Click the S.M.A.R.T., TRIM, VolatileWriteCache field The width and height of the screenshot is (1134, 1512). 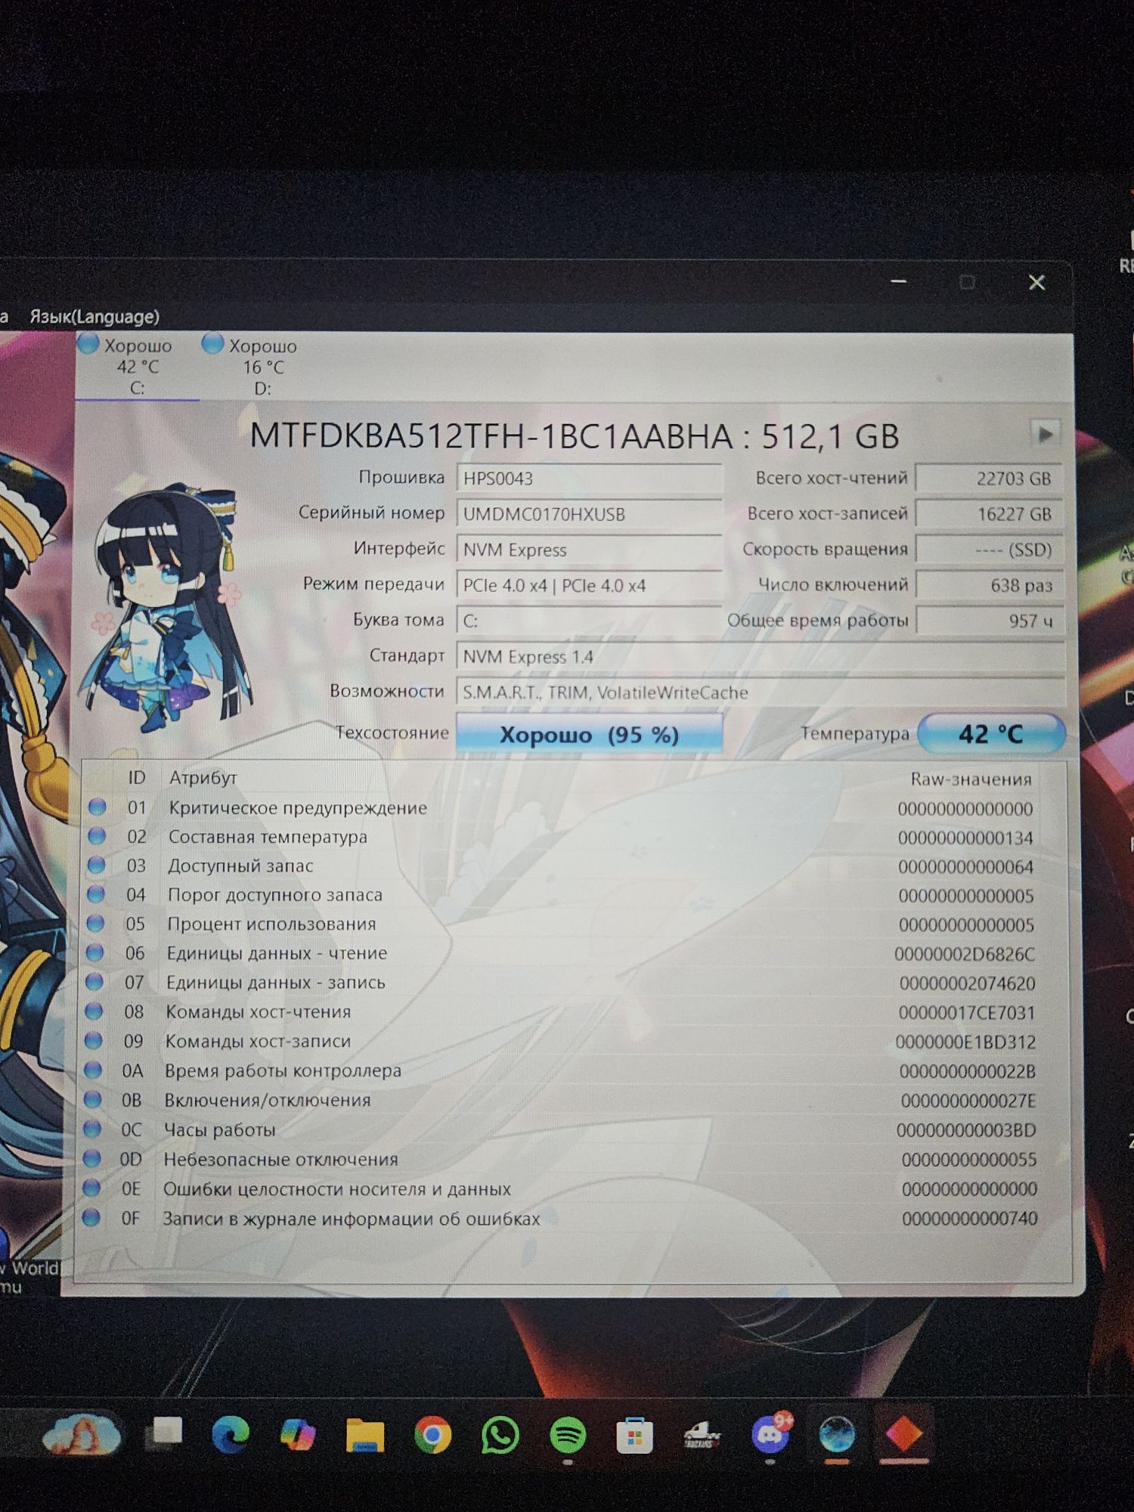coord(761,692)
